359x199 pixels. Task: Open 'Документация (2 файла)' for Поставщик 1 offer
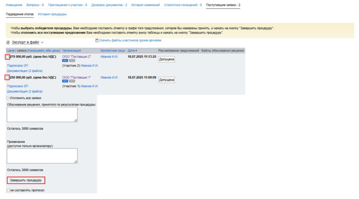tap(25, 91)
